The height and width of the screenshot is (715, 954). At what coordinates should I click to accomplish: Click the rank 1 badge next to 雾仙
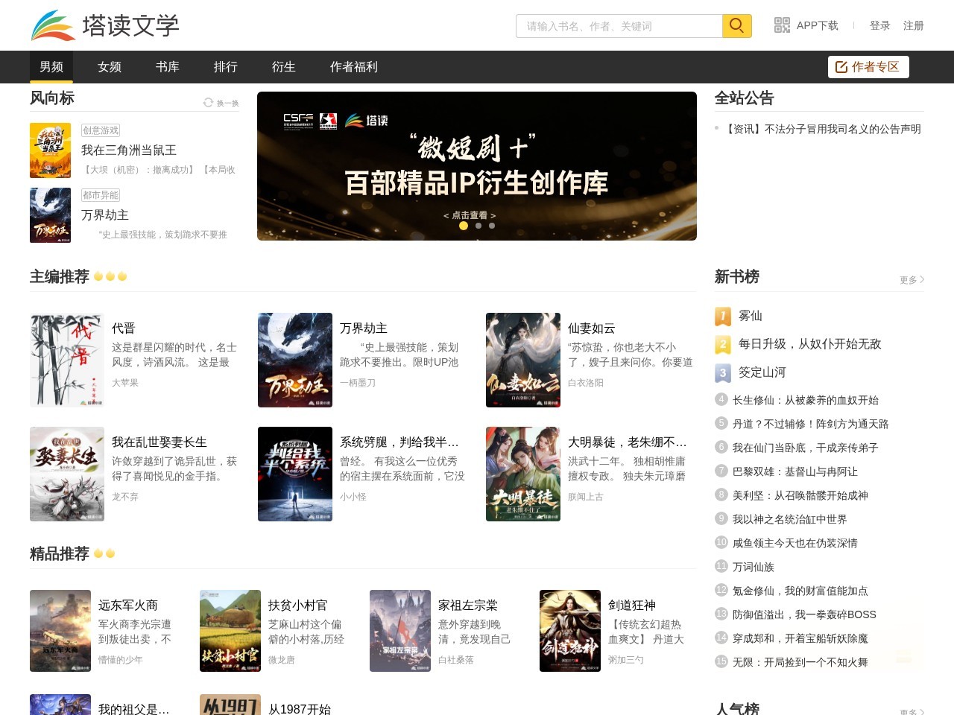pos(722,316)
